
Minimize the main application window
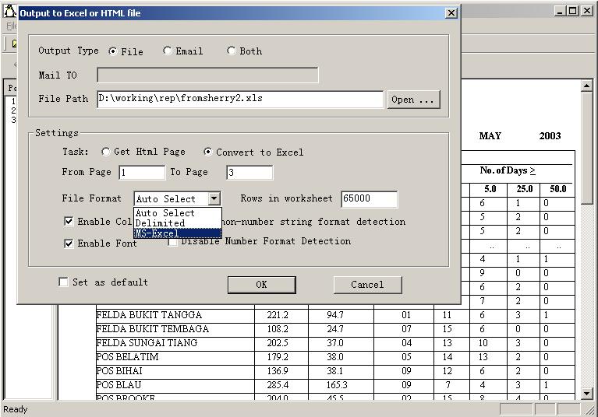560,11
